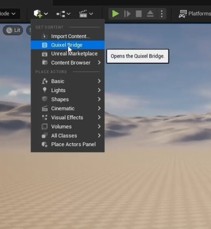211x229 pixels.
Task: Click the Quixel Bridge logo icon
Action: [x=45, y=45]
